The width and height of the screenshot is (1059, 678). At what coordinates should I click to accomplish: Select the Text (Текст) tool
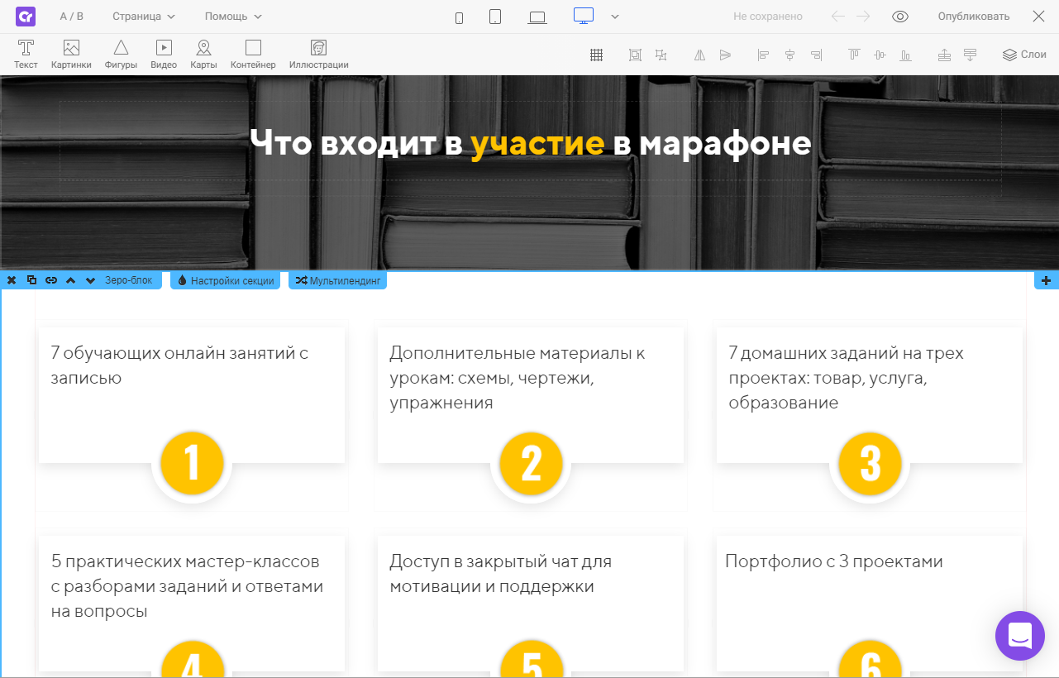pos(26,55)
